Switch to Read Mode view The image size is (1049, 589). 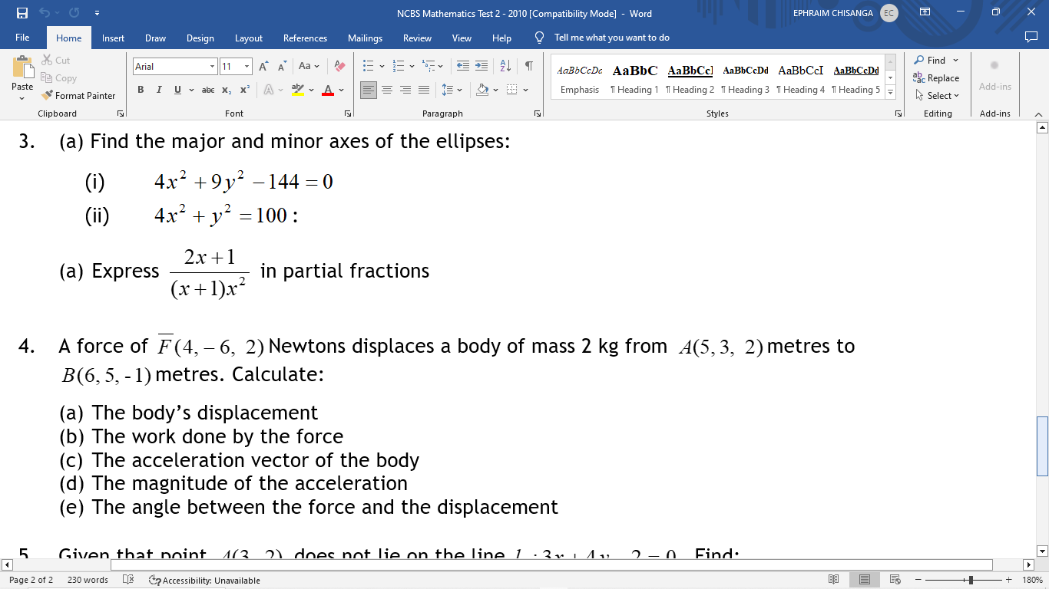click(x=834, y=580)
